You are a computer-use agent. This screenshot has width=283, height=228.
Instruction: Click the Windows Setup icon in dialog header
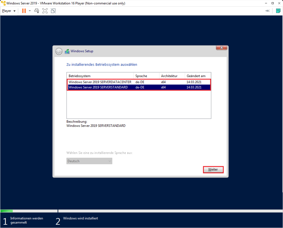[67, 51]
